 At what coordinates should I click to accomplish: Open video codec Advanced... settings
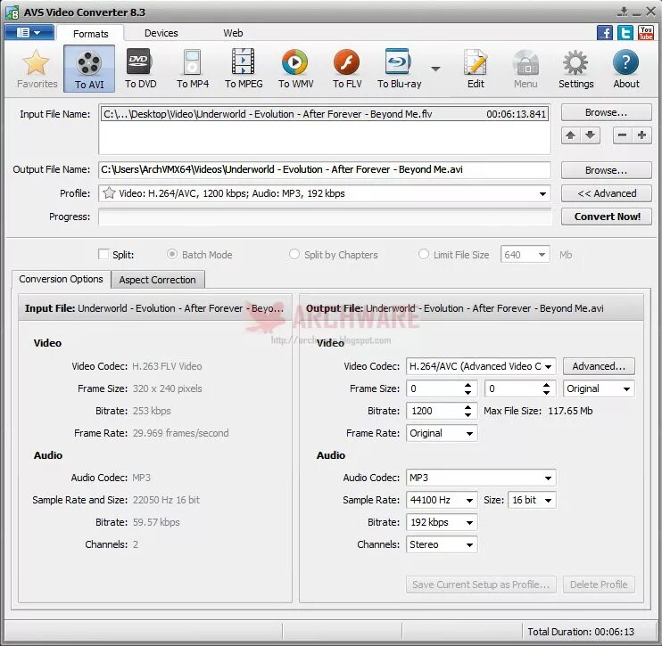(599, 366)
